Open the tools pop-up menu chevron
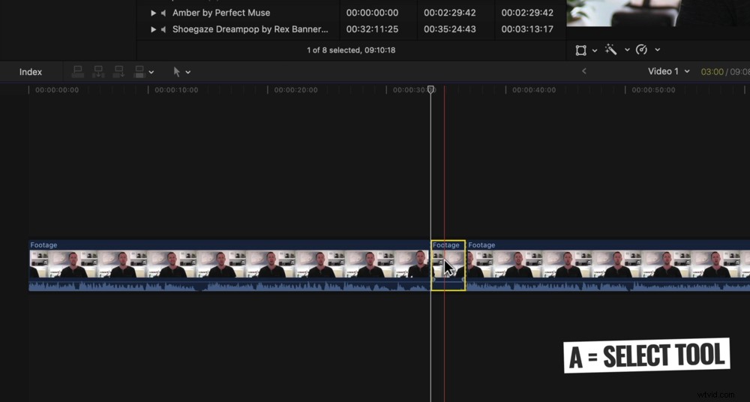 pyautogui.click(x=188, y=72)
